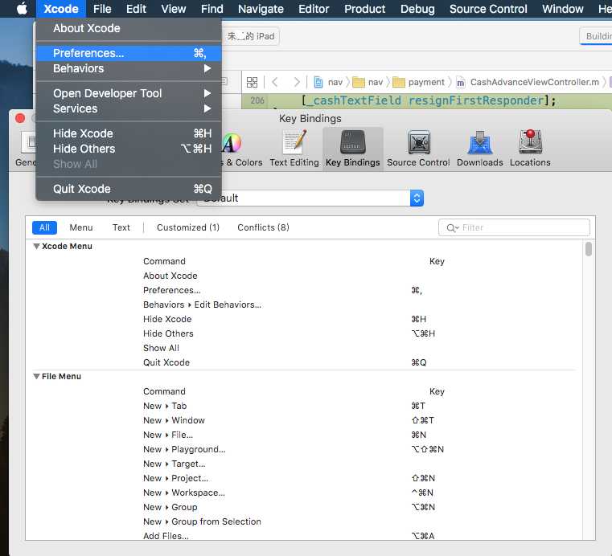Image resolution: width=612 pixels, height=556 pixels.
Task: Open the Editor menu
Action: (x=314, y=9)
